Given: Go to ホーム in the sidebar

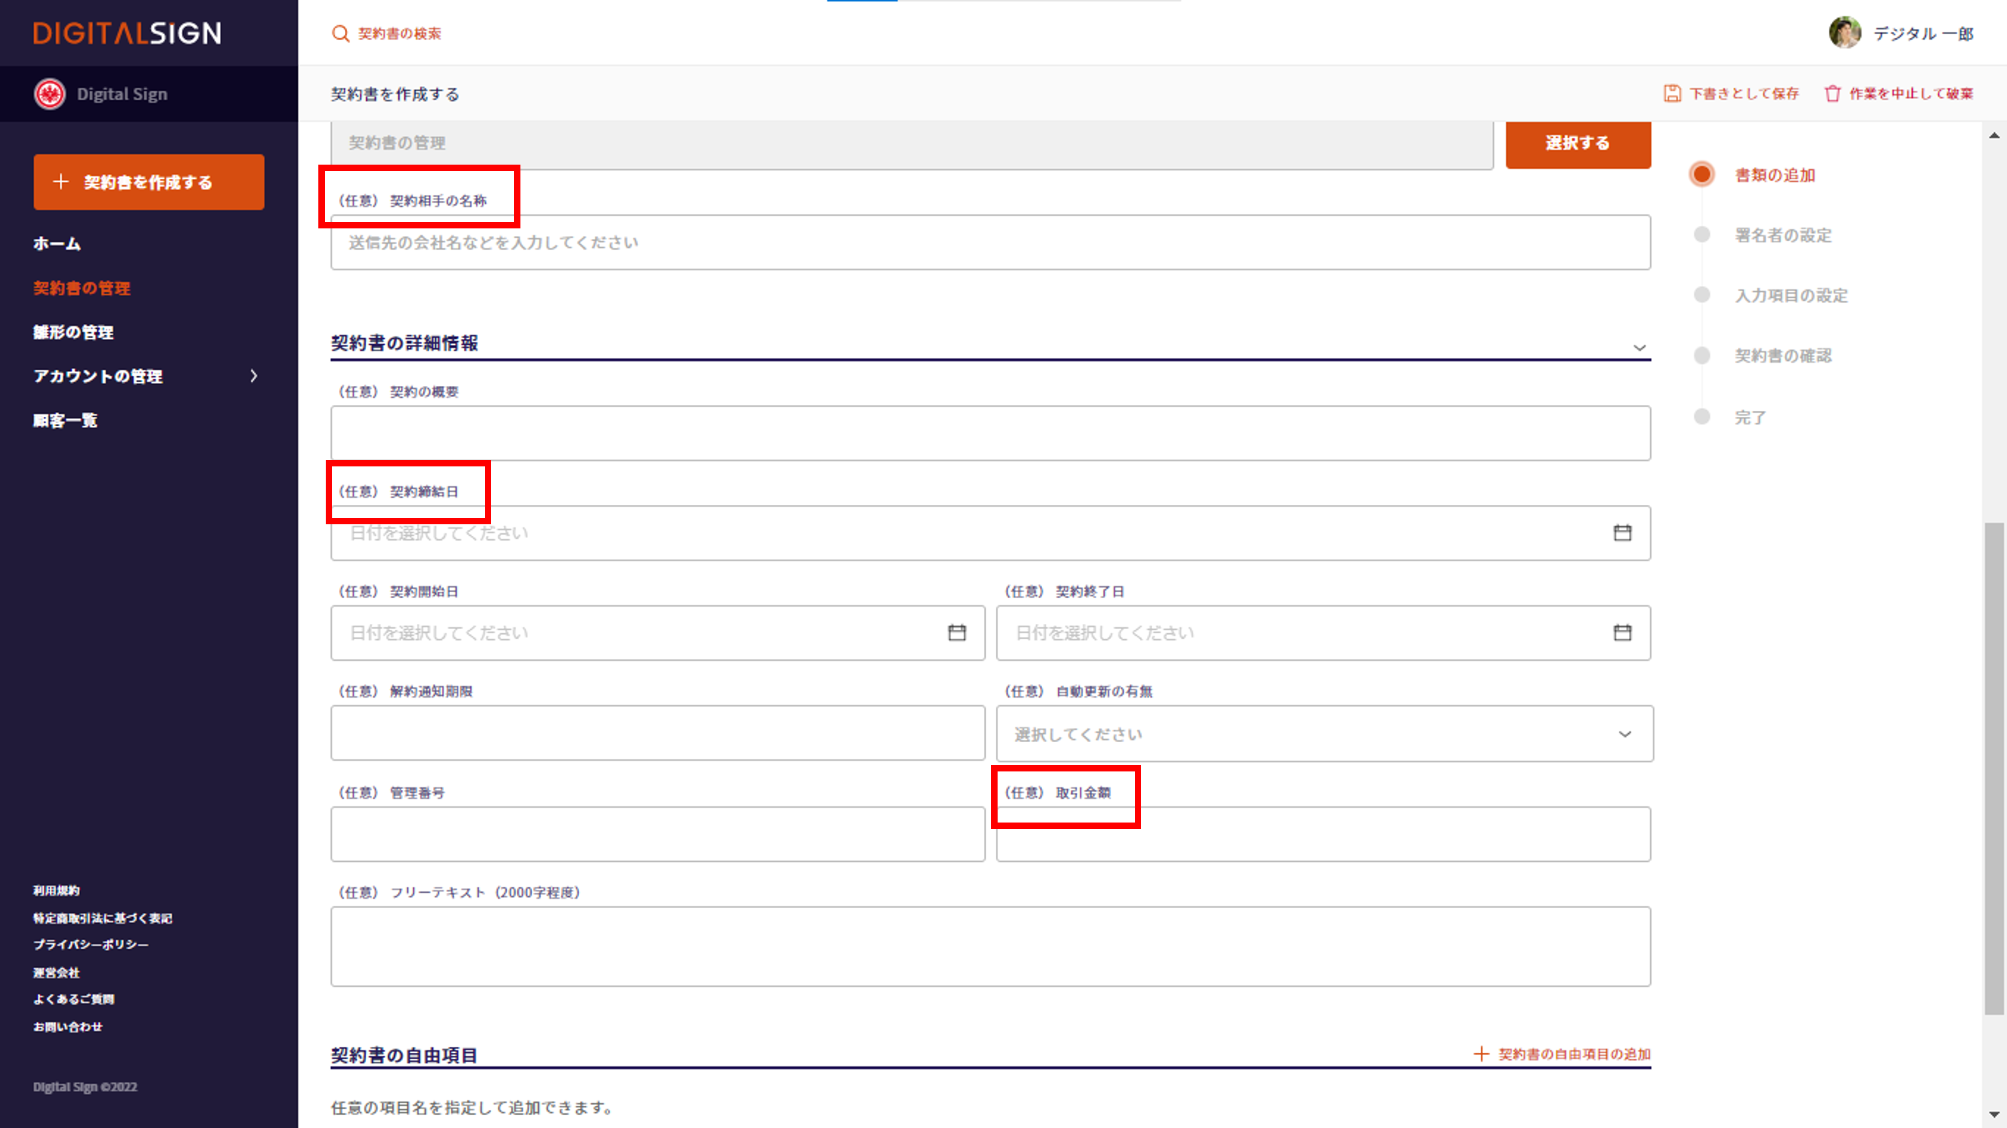Looking at the screenshot, I should pos(57,244).
